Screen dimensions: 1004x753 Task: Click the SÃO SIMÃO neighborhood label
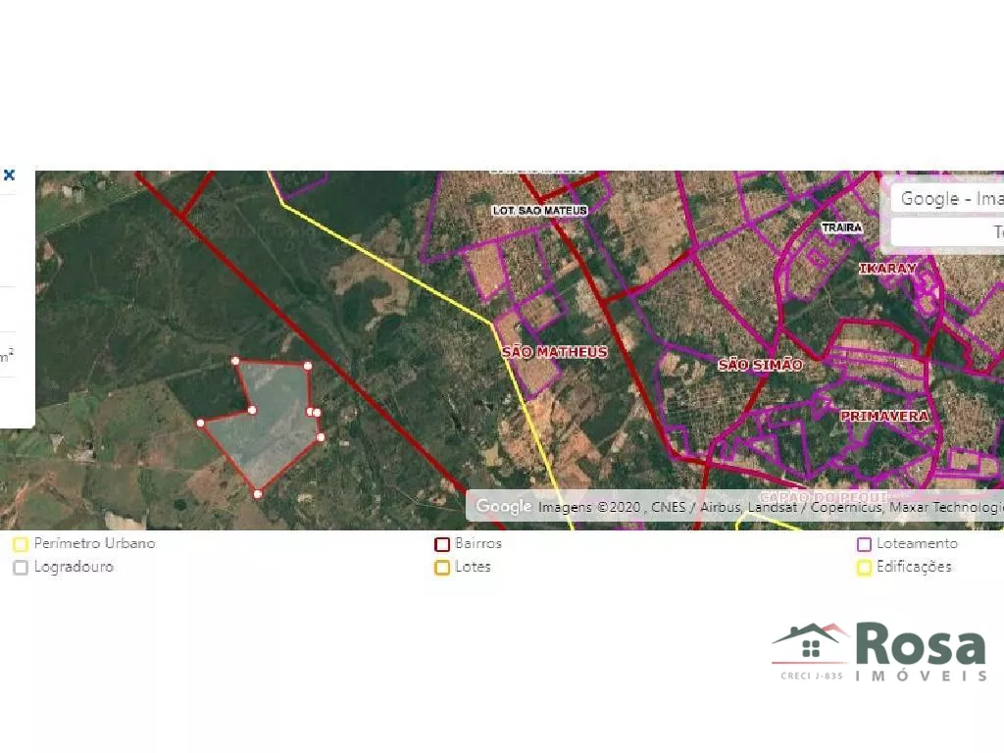(760, 365)
